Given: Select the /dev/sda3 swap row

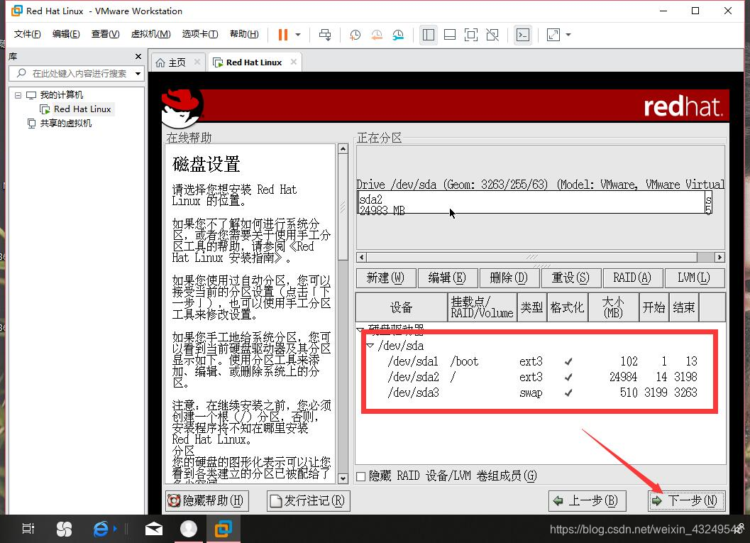Looking at the screenshot, I should click(542, 393).
